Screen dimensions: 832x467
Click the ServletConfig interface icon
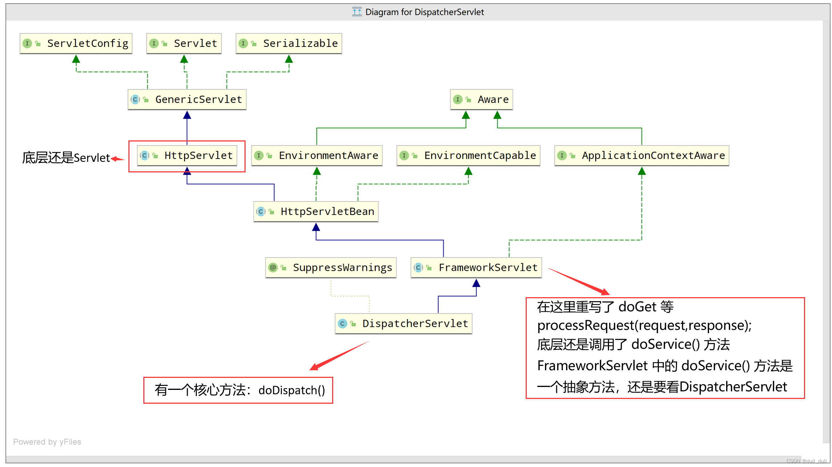27,44
